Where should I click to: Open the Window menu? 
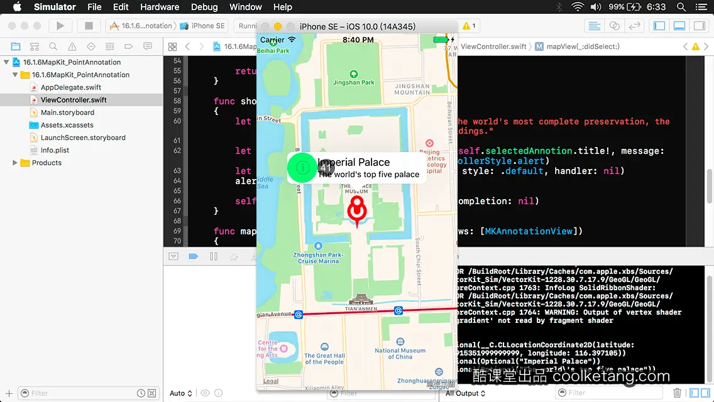point(245,7)
